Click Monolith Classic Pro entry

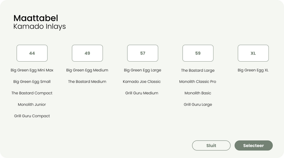[x=198, y=82]
